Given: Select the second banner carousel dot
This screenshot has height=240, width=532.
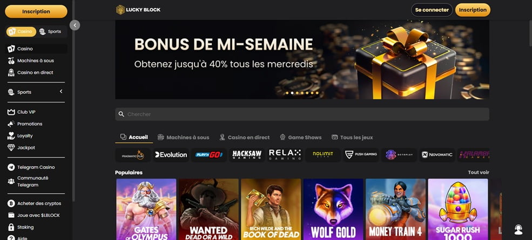Looking at the screenshot, I should click(x=292, y=93).
